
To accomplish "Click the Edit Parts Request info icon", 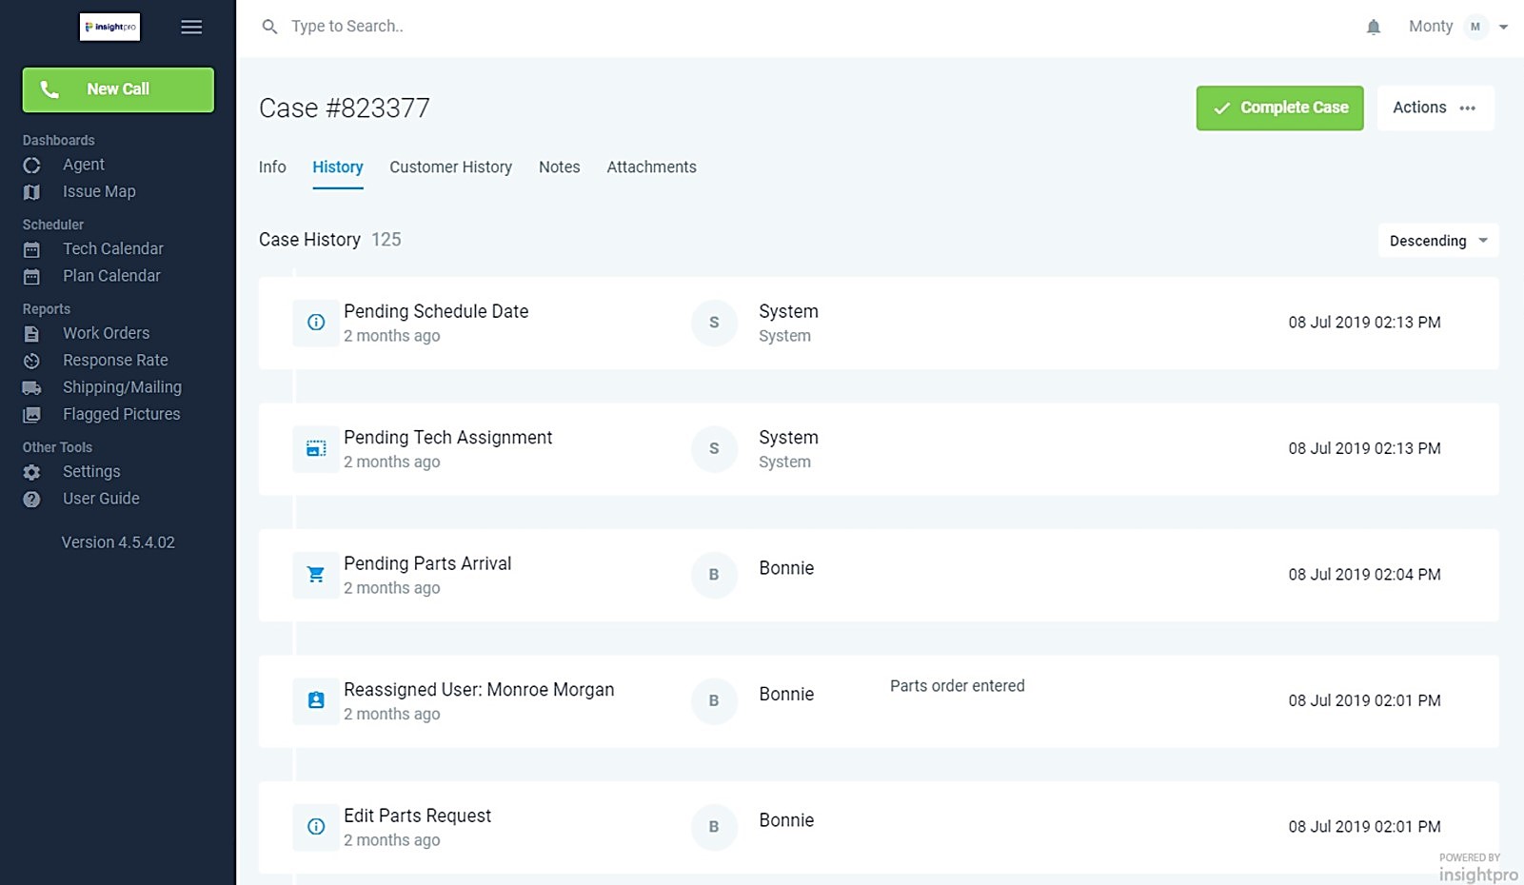I will click(x=316, y=827).
